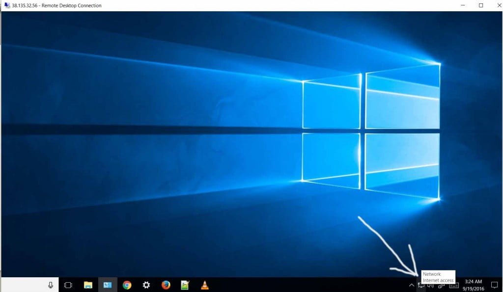Viewport: 503px width, 292px height.
Task: Close the Remote Desktop Connection window
Action: point(499,5)
